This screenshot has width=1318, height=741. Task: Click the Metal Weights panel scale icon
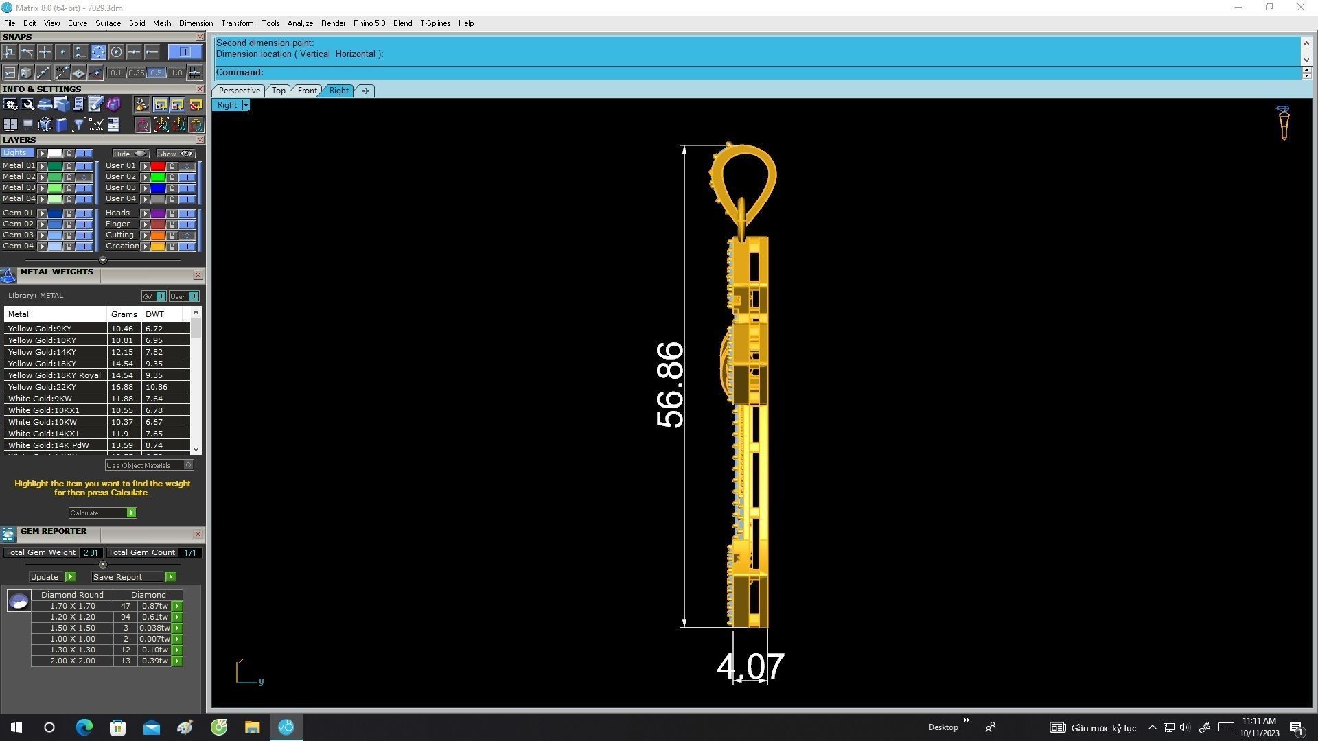pos(8,275)
